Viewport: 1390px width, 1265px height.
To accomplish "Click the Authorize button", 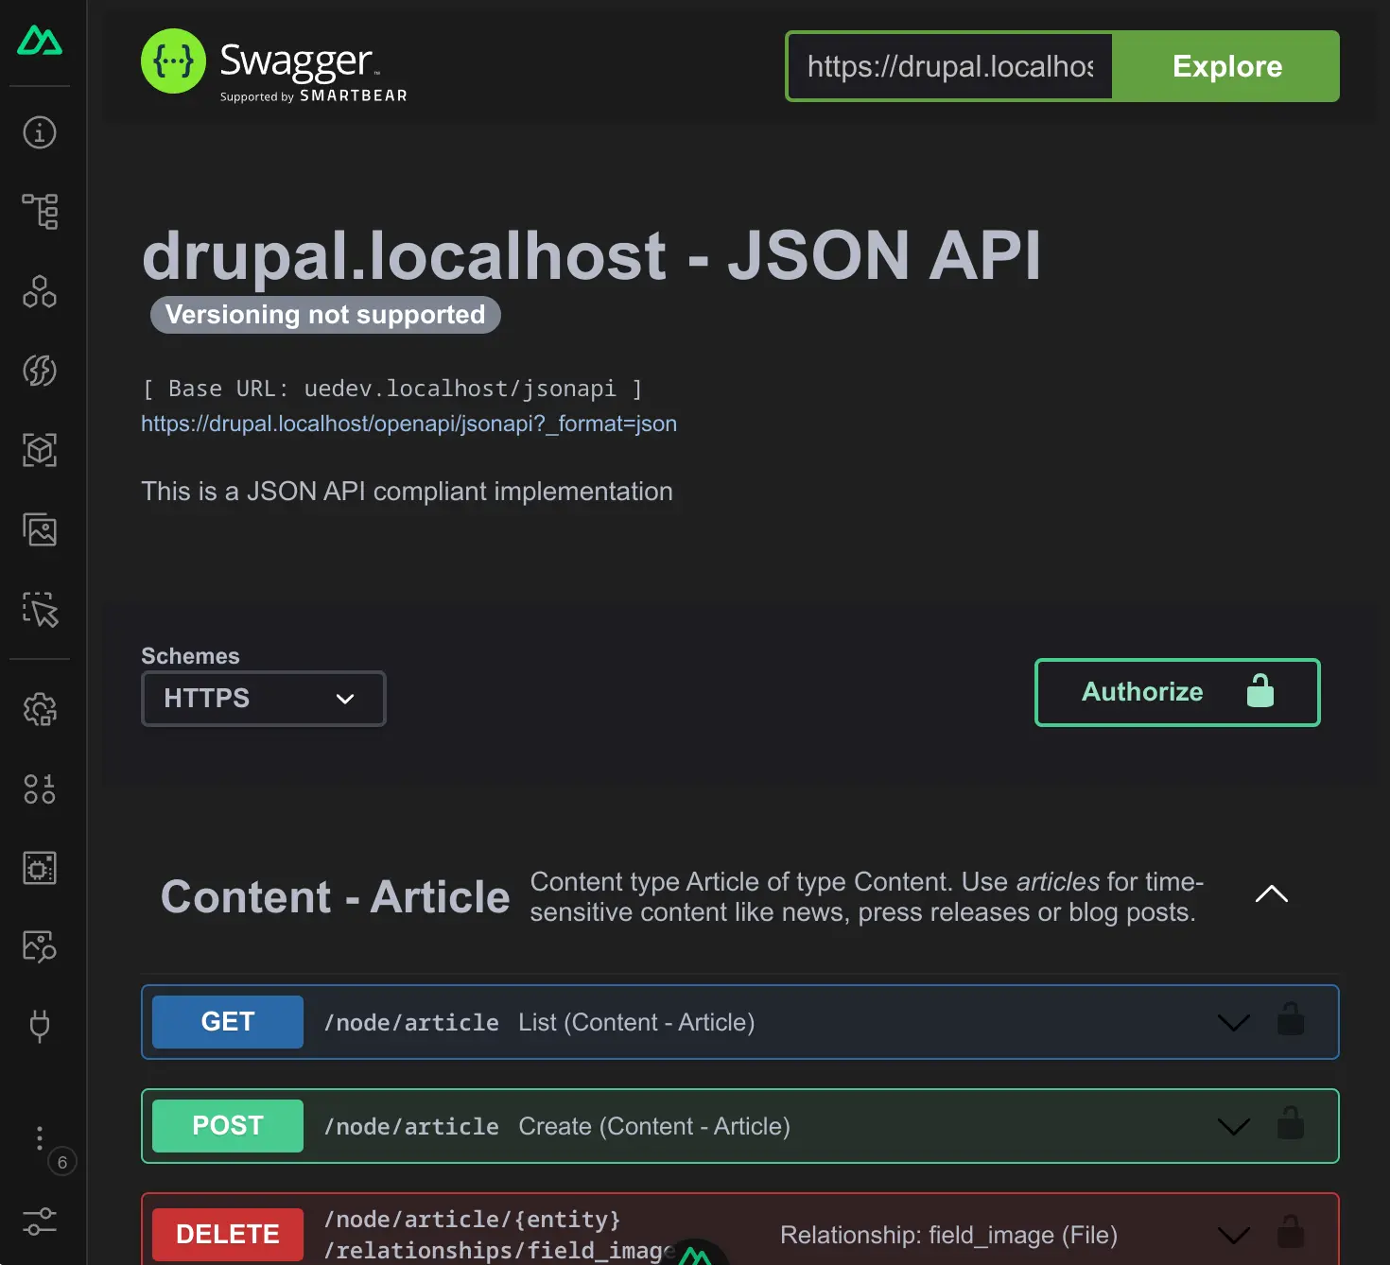I will [1177, 693].
